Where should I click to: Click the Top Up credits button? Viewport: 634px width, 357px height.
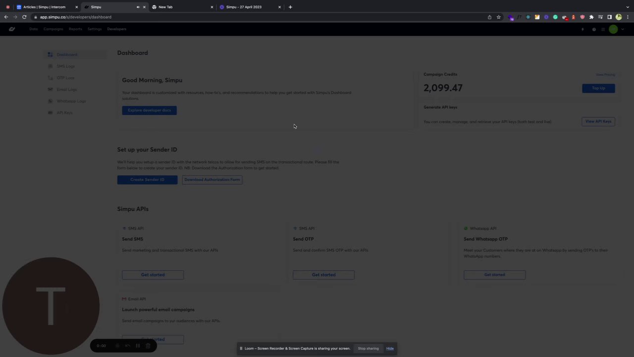[x=598, y=88]
